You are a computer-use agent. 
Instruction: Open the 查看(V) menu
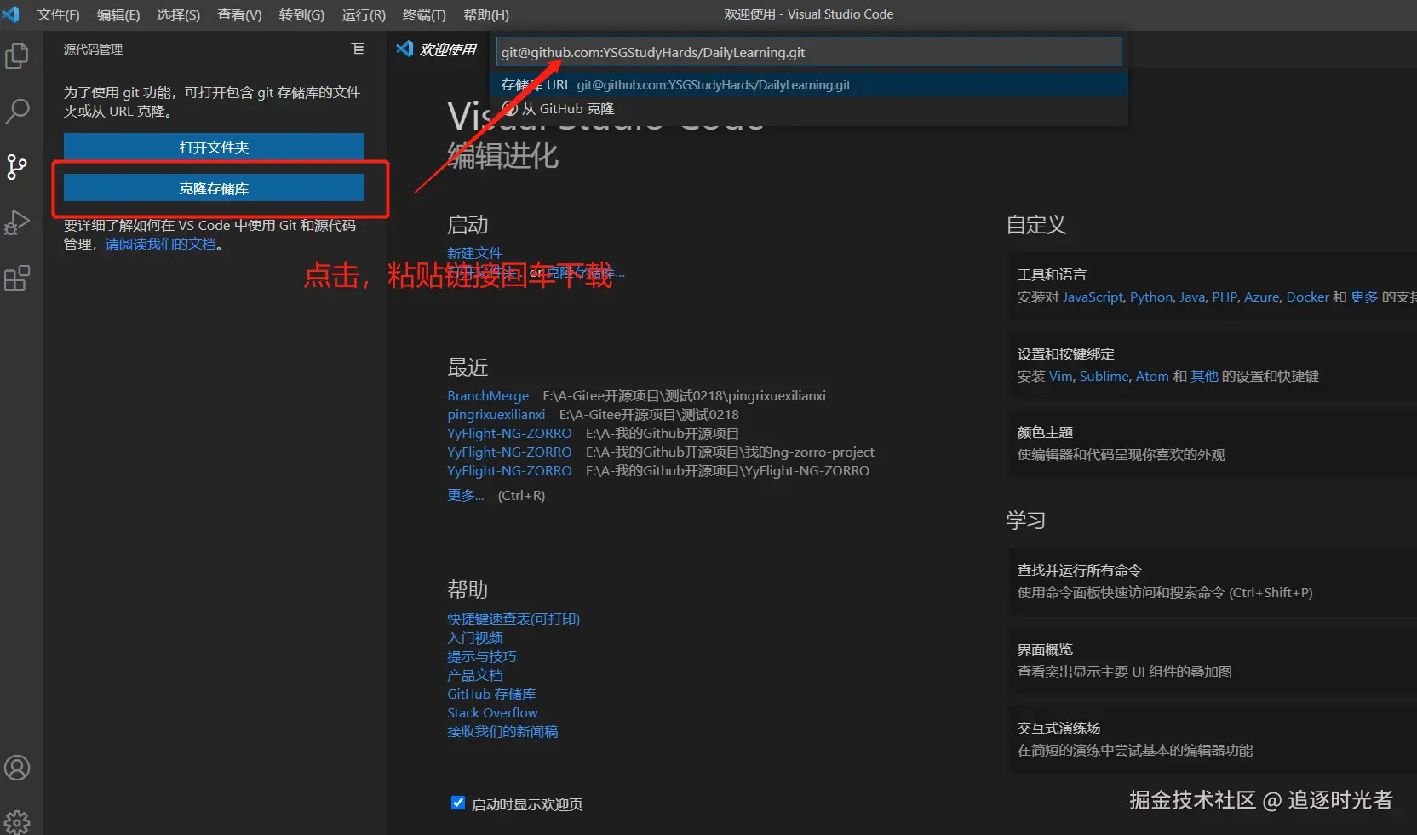tap(239, 14)
